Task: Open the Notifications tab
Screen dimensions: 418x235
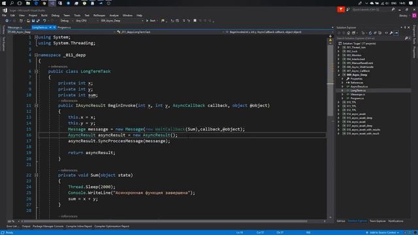Action: point(396,221)
